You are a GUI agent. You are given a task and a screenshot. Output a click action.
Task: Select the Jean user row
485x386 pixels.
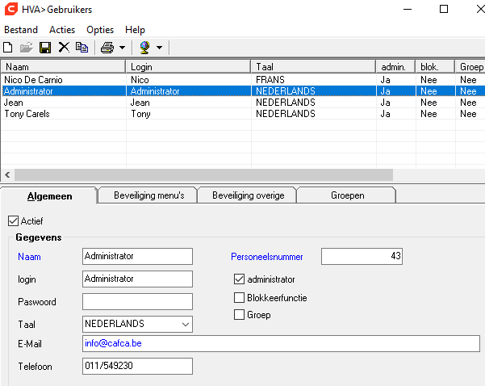tap(243, 103)
